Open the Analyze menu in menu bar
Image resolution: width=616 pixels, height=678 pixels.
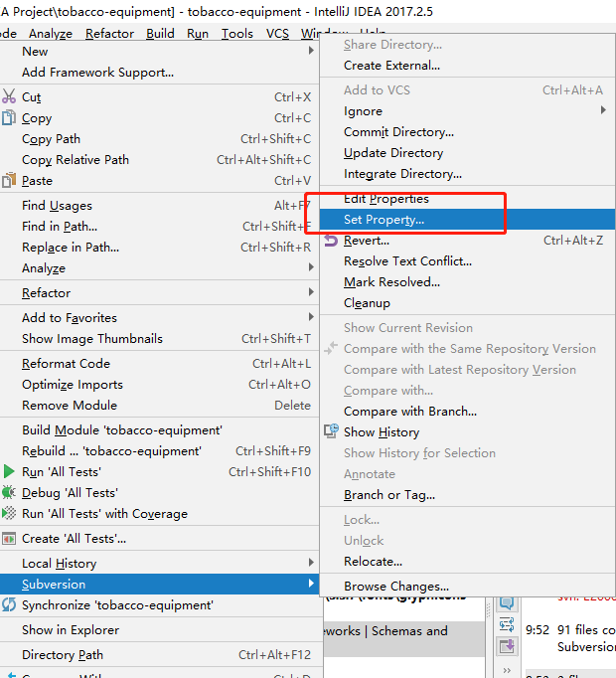point(51,34)
